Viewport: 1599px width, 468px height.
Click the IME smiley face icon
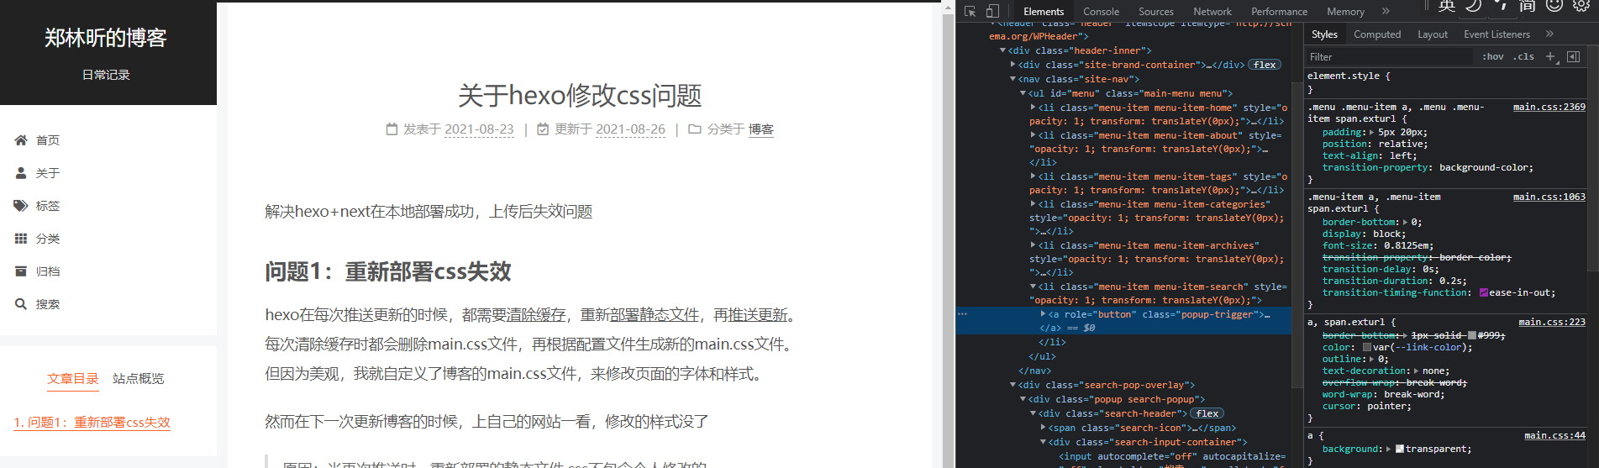1554,5
